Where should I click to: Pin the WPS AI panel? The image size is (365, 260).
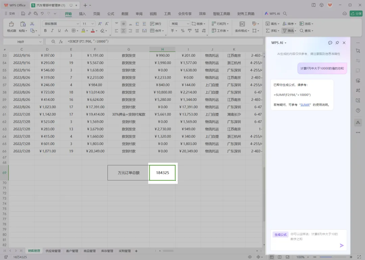click(337, 43)
